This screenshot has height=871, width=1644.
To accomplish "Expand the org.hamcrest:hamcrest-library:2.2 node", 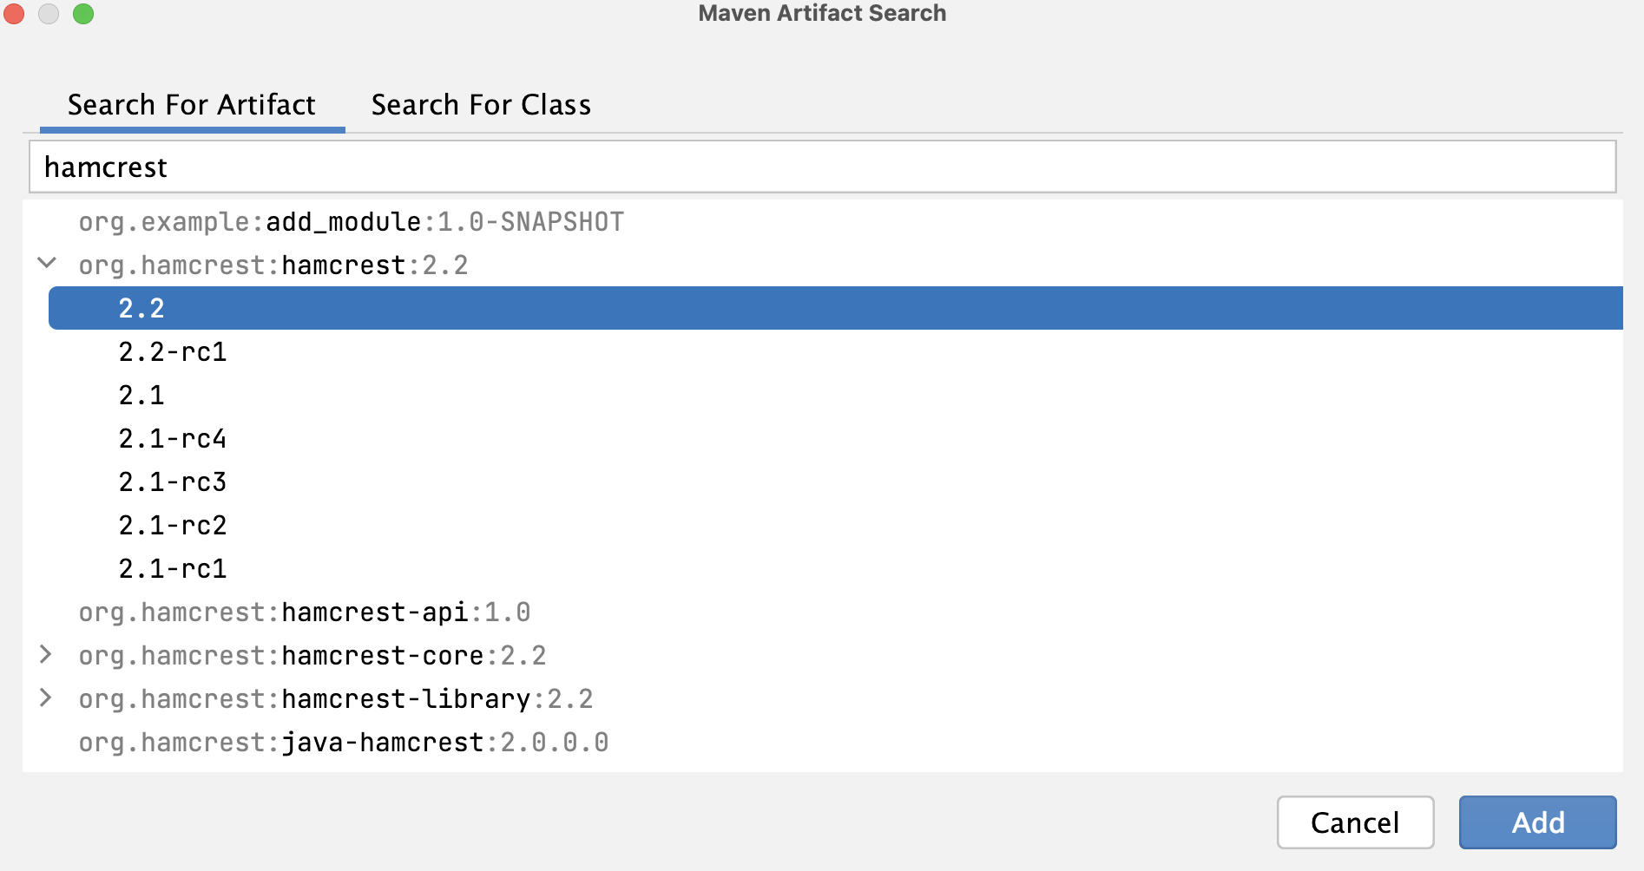I will coord(46,698).
